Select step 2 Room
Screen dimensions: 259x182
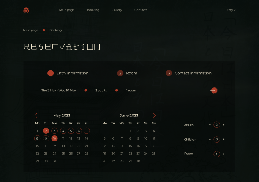(127, 73)
